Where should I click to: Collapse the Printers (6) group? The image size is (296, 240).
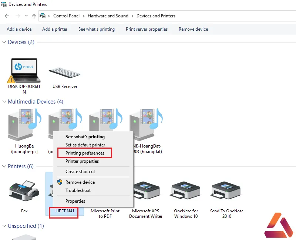[x=4, y=166]
